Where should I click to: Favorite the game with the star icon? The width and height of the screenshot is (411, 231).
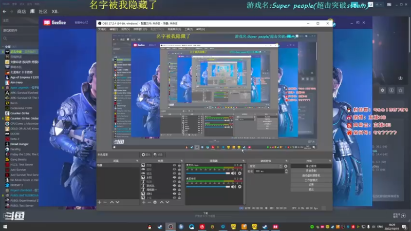click(x=400, y=90)
